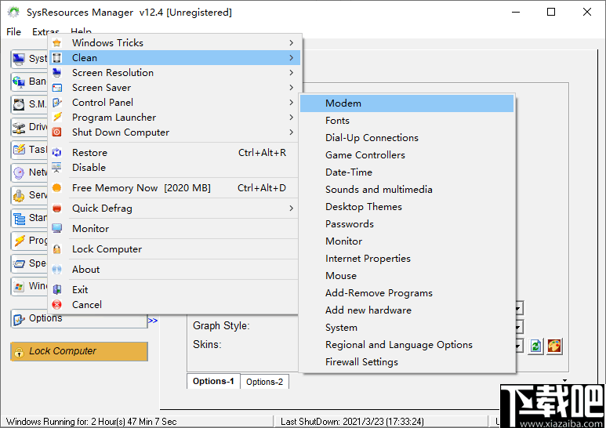This screenshot has height=428, width=606.
Task: Expand the Screen Resolution submenu arrow
Action: [x=292, y=73]
